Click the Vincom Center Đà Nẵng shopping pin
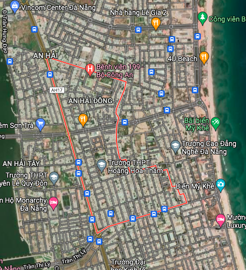Screen dimensions: 246x270 tap(15, 7)
